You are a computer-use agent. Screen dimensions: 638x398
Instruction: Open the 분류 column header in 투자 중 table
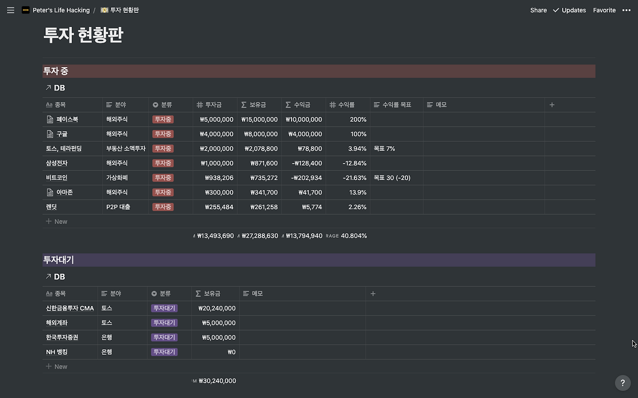[x=170, y=105]
